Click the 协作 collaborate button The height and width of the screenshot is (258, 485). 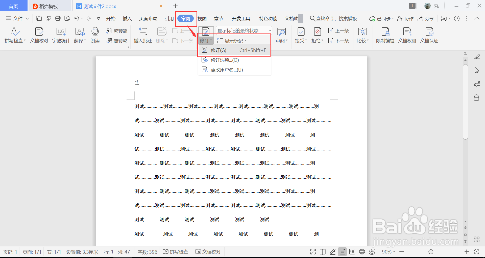(405, 19)
